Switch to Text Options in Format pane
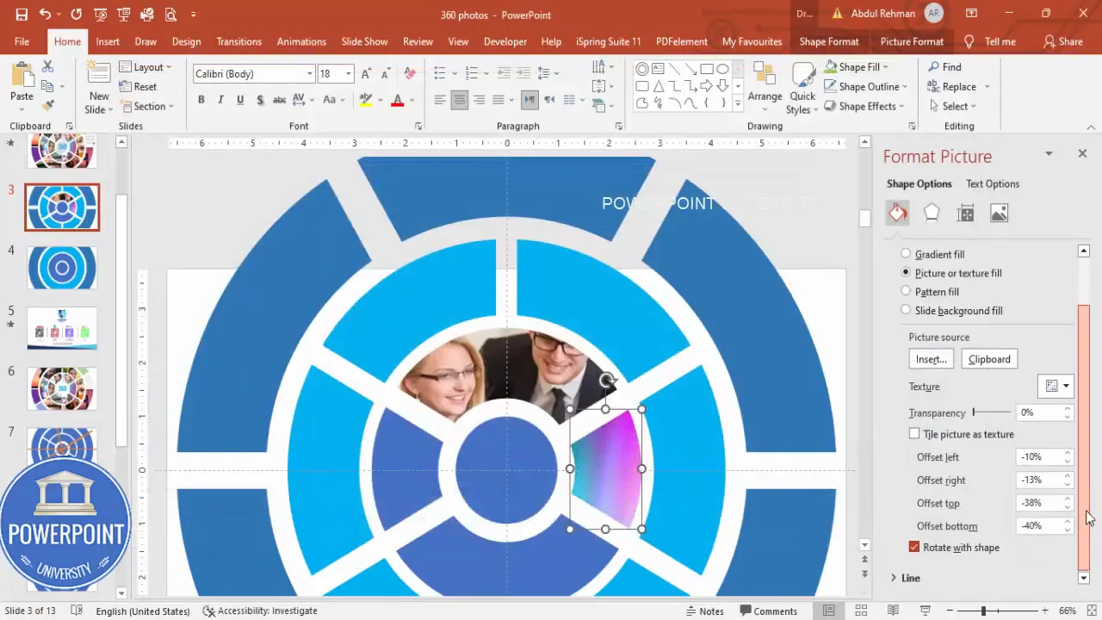Image resolution: width=1102 pixels, height=620 pixels. (993, 183)
